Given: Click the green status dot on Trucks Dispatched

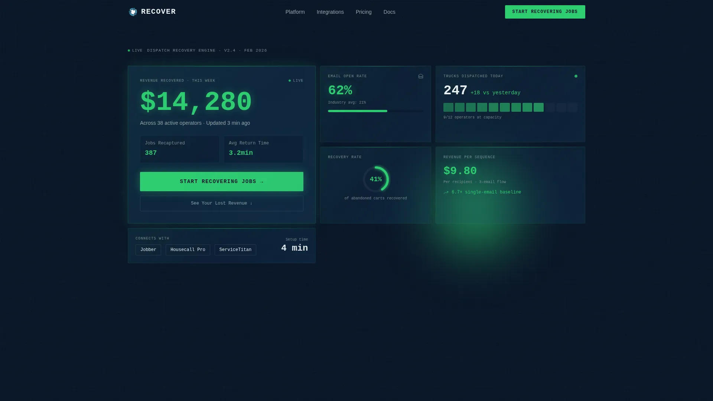Looking at the screenshot, I should (x=576, y=76).
